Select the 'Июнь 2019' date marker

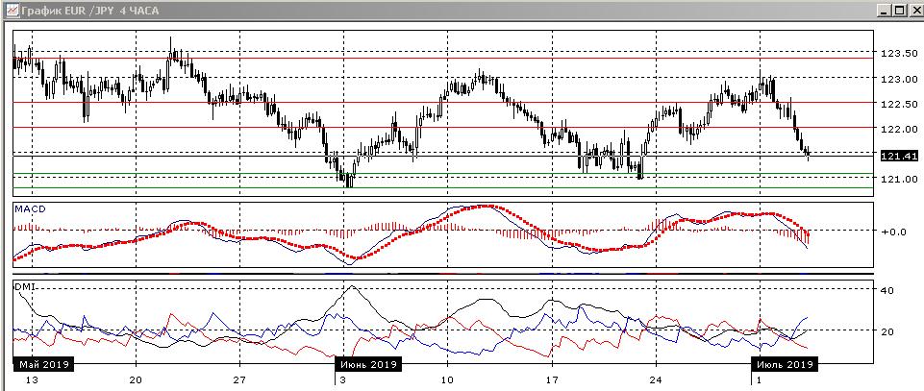tap(366, 365)
